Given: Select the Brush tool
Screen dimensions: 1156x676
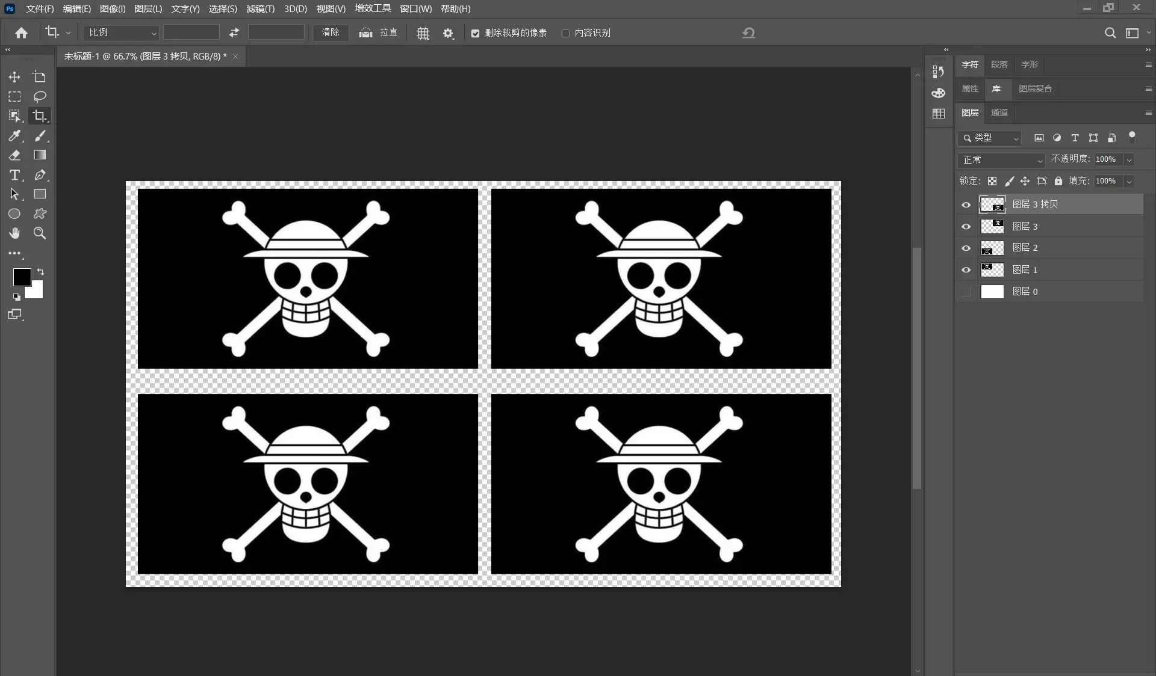Looking at the screenshot, I should pyautogui.click(x=40, y=136).
